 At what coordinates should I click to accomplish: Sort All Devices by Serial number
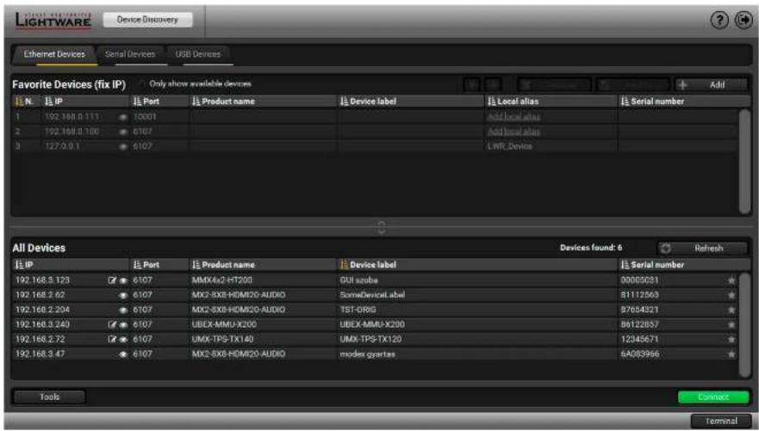pos(653,265)
